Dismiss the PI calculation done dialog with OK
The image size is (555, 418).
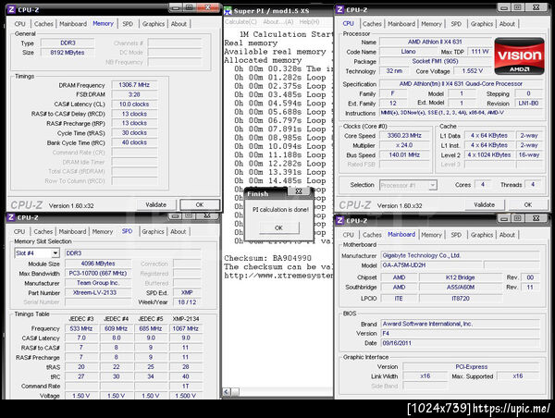click(x=279, y=227)
